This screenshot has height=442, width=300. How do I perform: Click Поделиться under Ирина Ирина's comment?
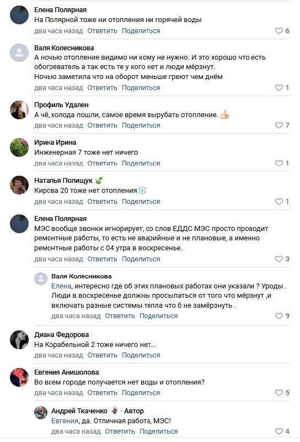pyautogui.click(x=141, y=163)
